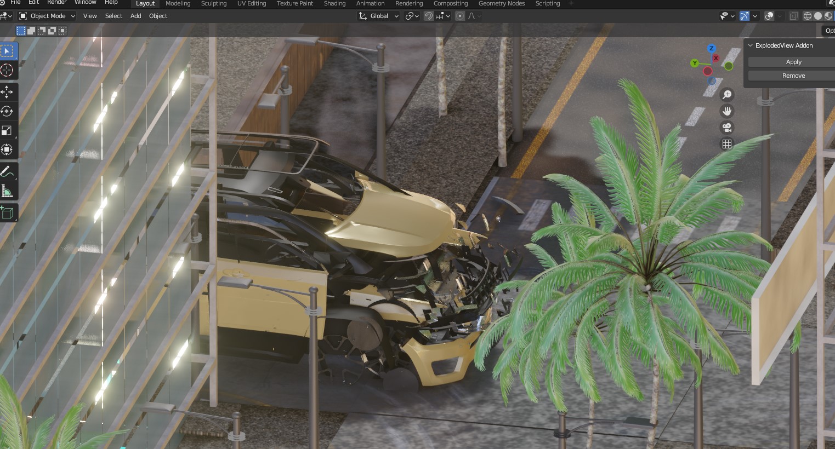
Task: Select the Scale tool
Action: [8, 130]
